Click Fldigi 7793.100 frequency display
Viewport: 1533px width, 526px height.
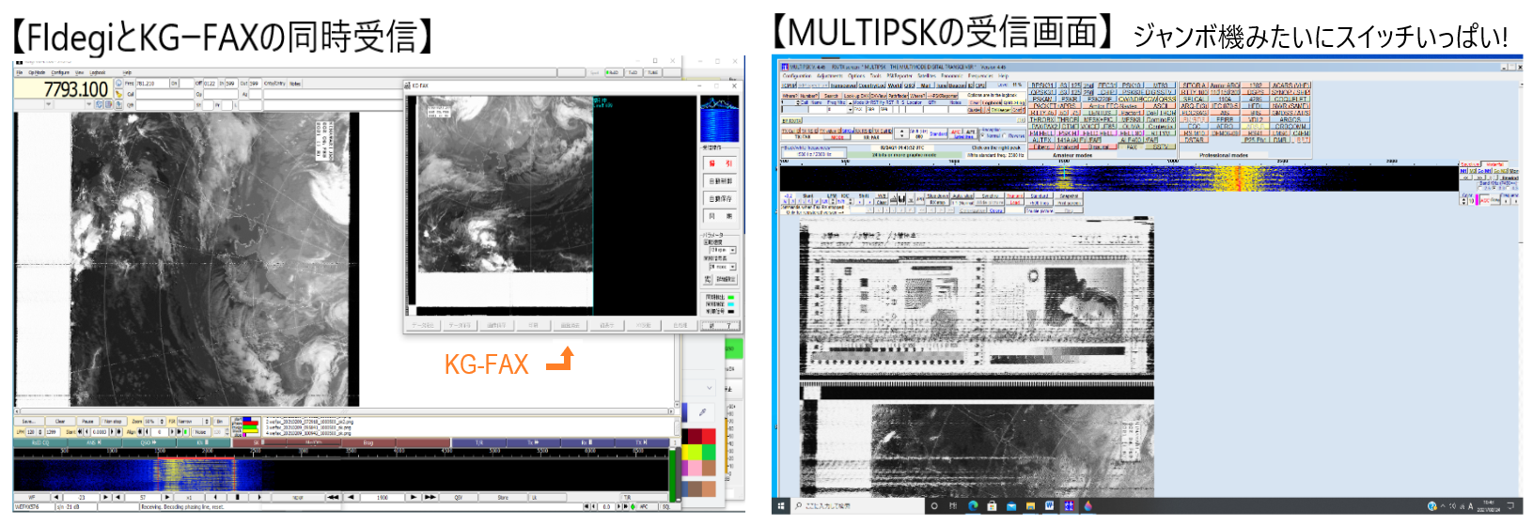pos(63,89)
